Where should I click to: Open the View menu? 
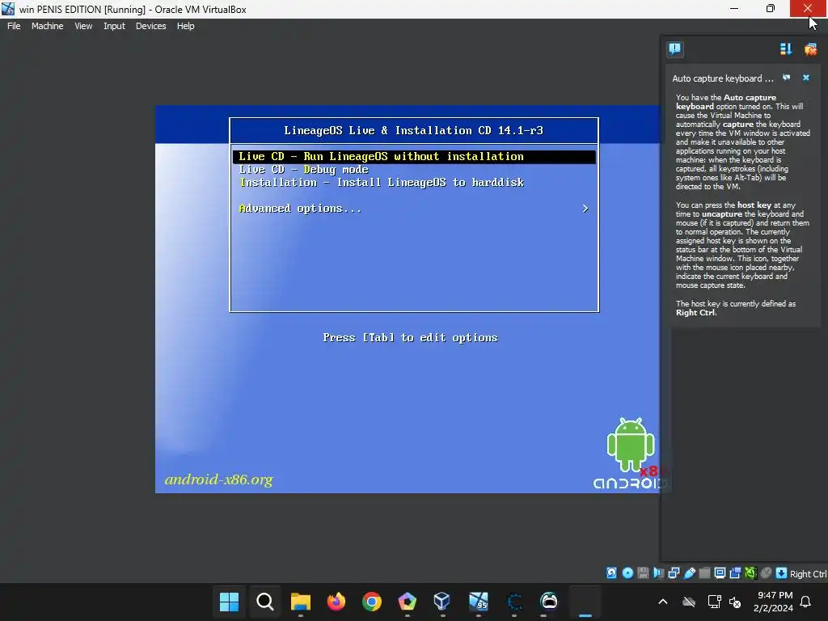(83, 26)
